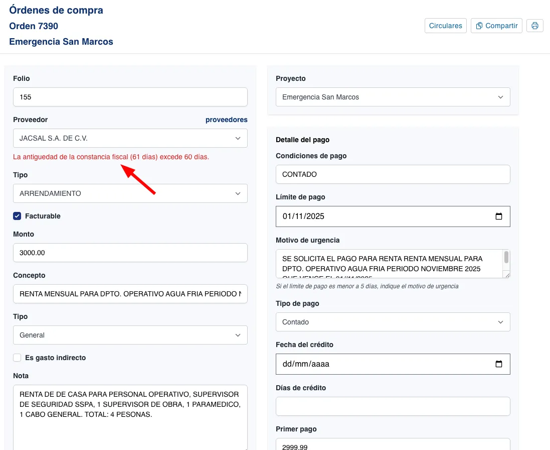
Task: Follow the proveedores link
Action: click(226, 120)
